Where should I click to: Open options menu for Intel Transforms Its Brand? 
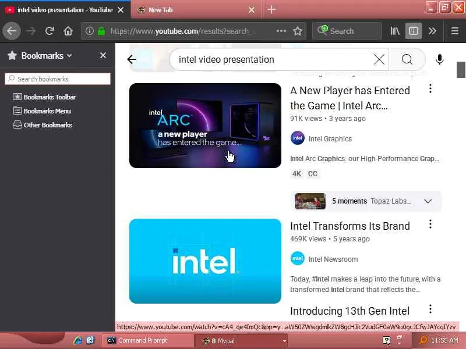pos(430,224)
